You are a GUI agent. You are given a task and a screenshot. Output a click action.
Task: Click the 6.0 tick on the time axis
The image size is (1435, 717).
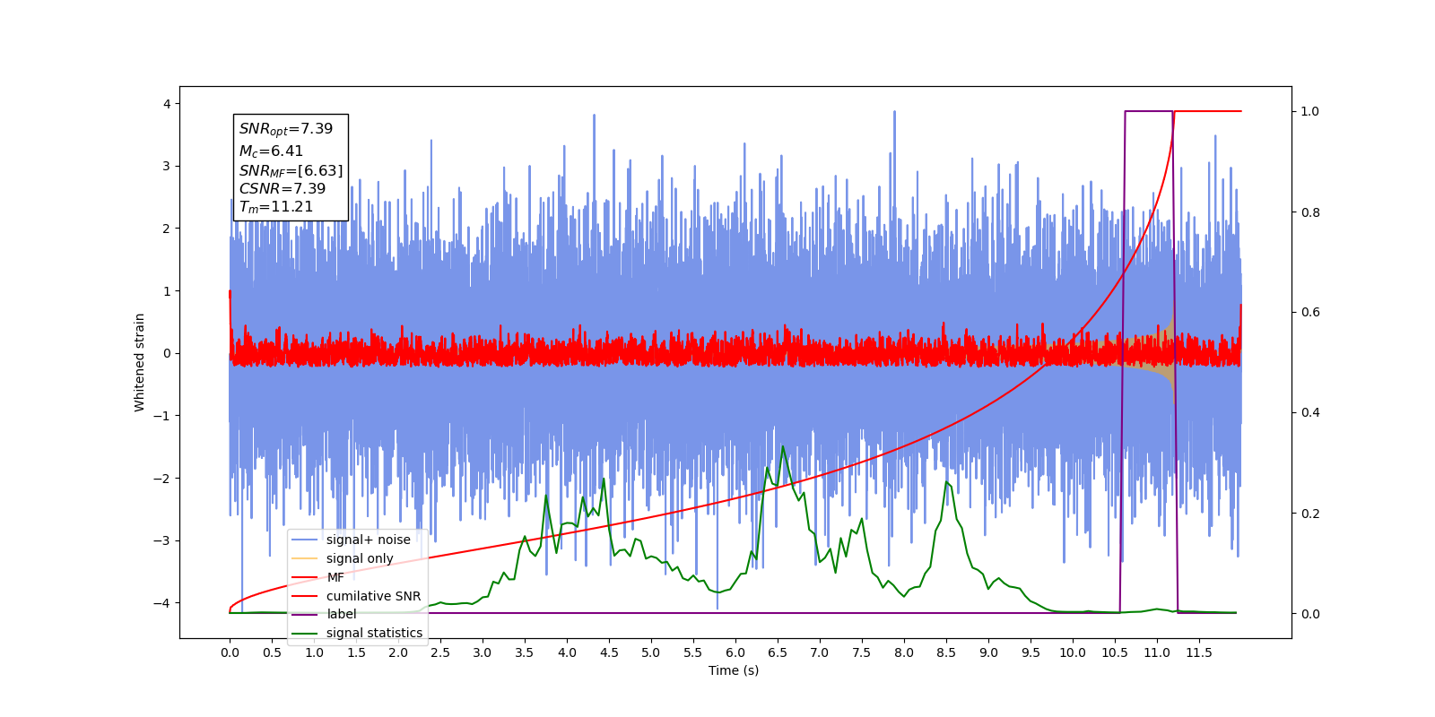click(735, 652)
